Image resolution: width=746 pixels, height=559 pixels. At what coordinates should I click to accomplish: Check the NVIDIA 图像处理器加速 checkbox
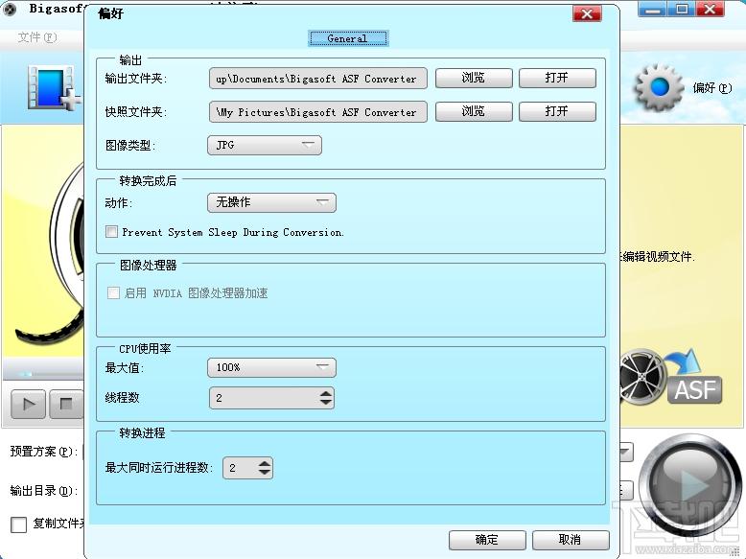pos(114,293)
